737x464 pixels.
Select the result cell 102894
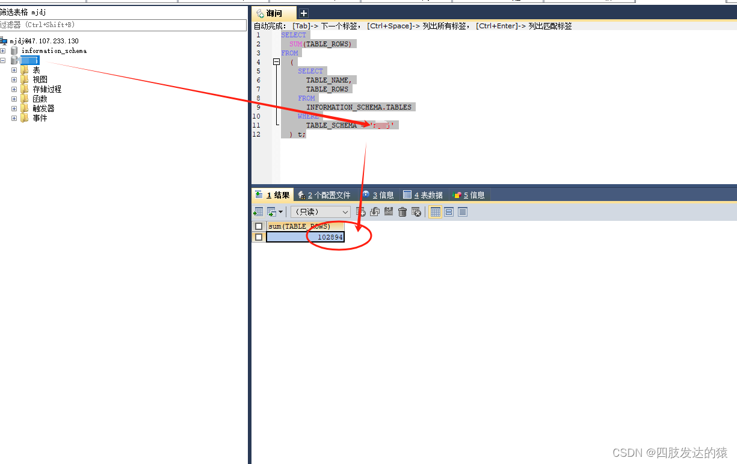(x=306, y=237)
